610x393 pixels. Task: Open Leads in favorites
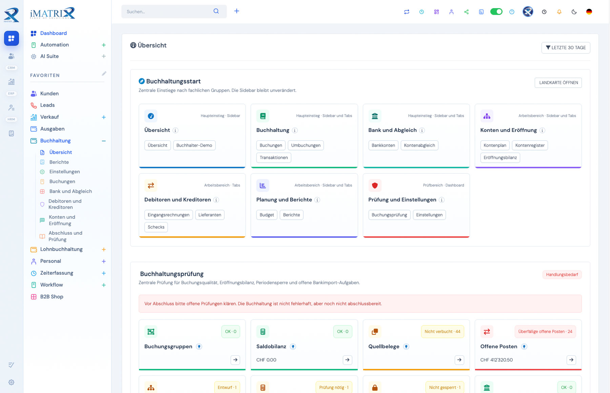[47, 105]
